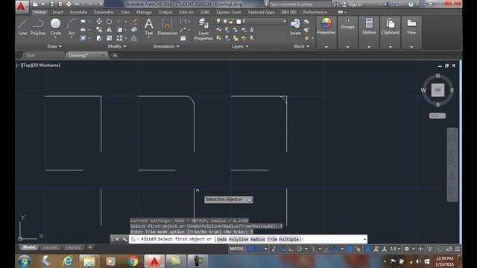
Task: Insert a Table annotation
Action: [x=183, y=38]
